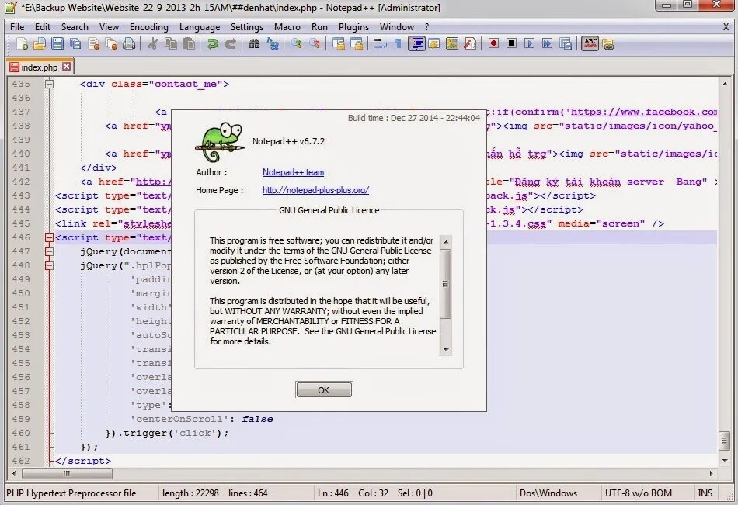
Task: Save the document with the floppy icon
Action: 57,44
